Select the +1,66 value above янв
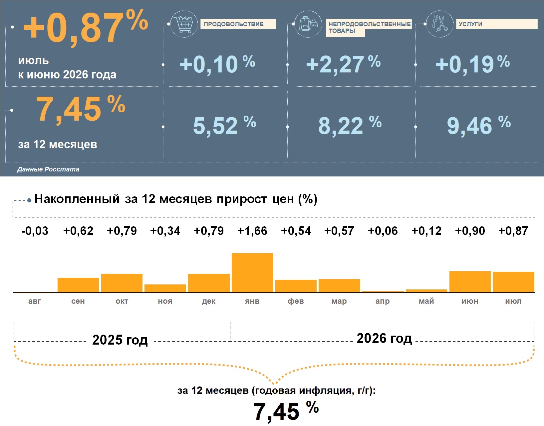Image resolution: width=544 pixels, height=426 pixels. pyautogui.click(x=252, y=231)
